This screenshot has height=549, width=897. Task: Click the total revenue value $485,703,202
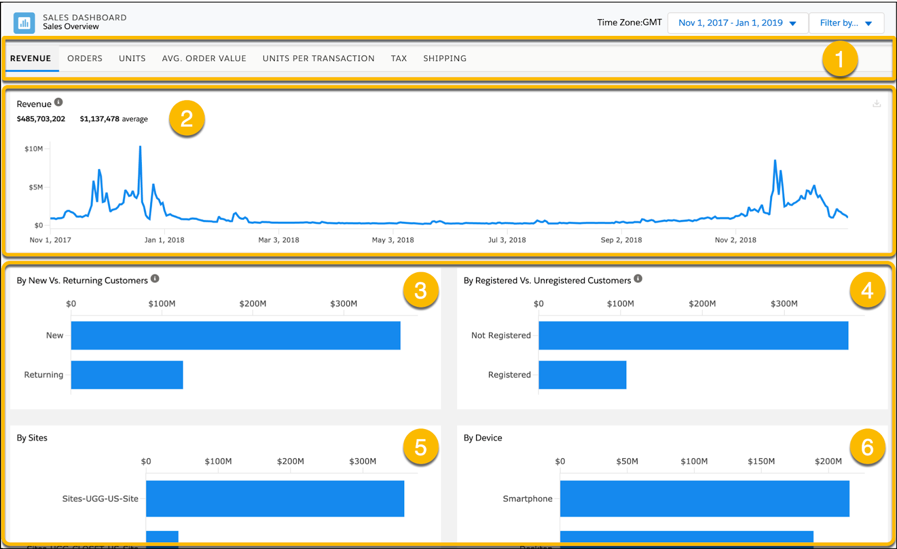(x=41, y=119)
